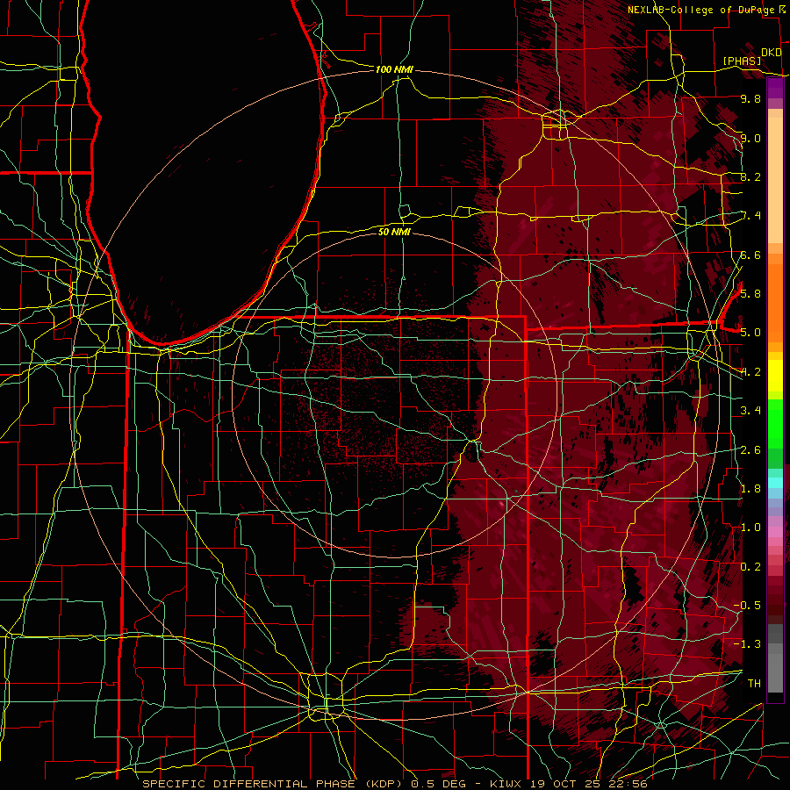Click the yellow band of the color scale
This screenshot has width=790, height=790.
775,376
